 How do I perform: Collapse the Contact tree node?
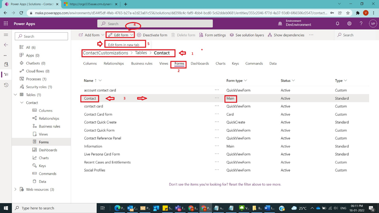click(22, 102)
